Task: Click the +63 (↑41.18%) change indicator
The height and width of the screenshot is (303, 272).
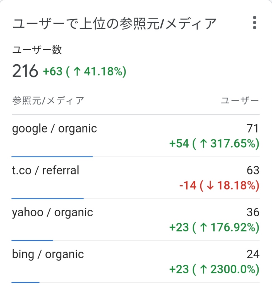Action: (85, 71)
